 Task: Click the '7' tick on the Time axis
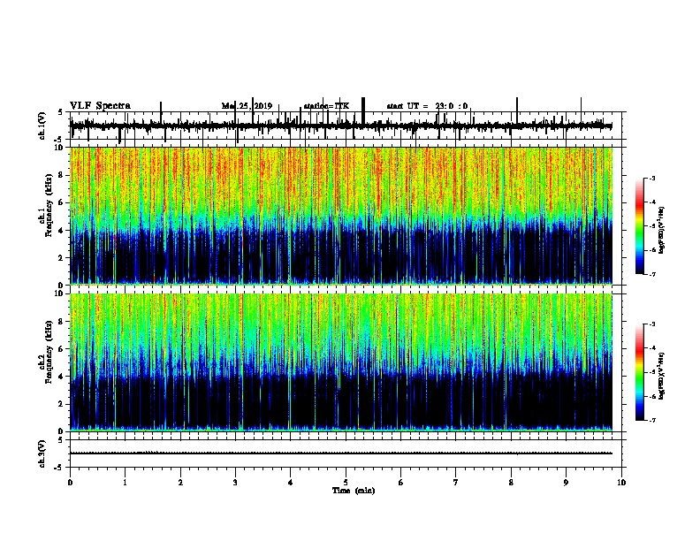click(x=455, y=483)
